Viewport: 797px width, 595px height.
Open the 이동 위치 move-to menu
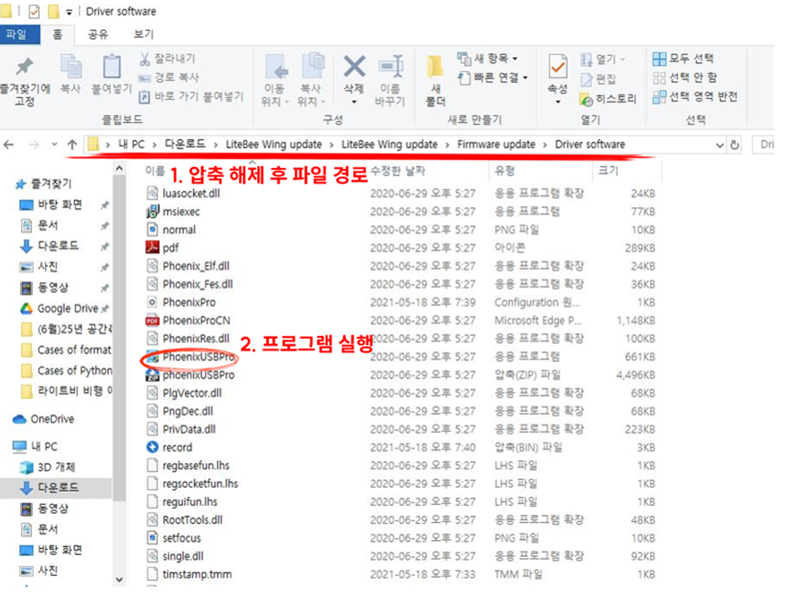click(274, 81)
